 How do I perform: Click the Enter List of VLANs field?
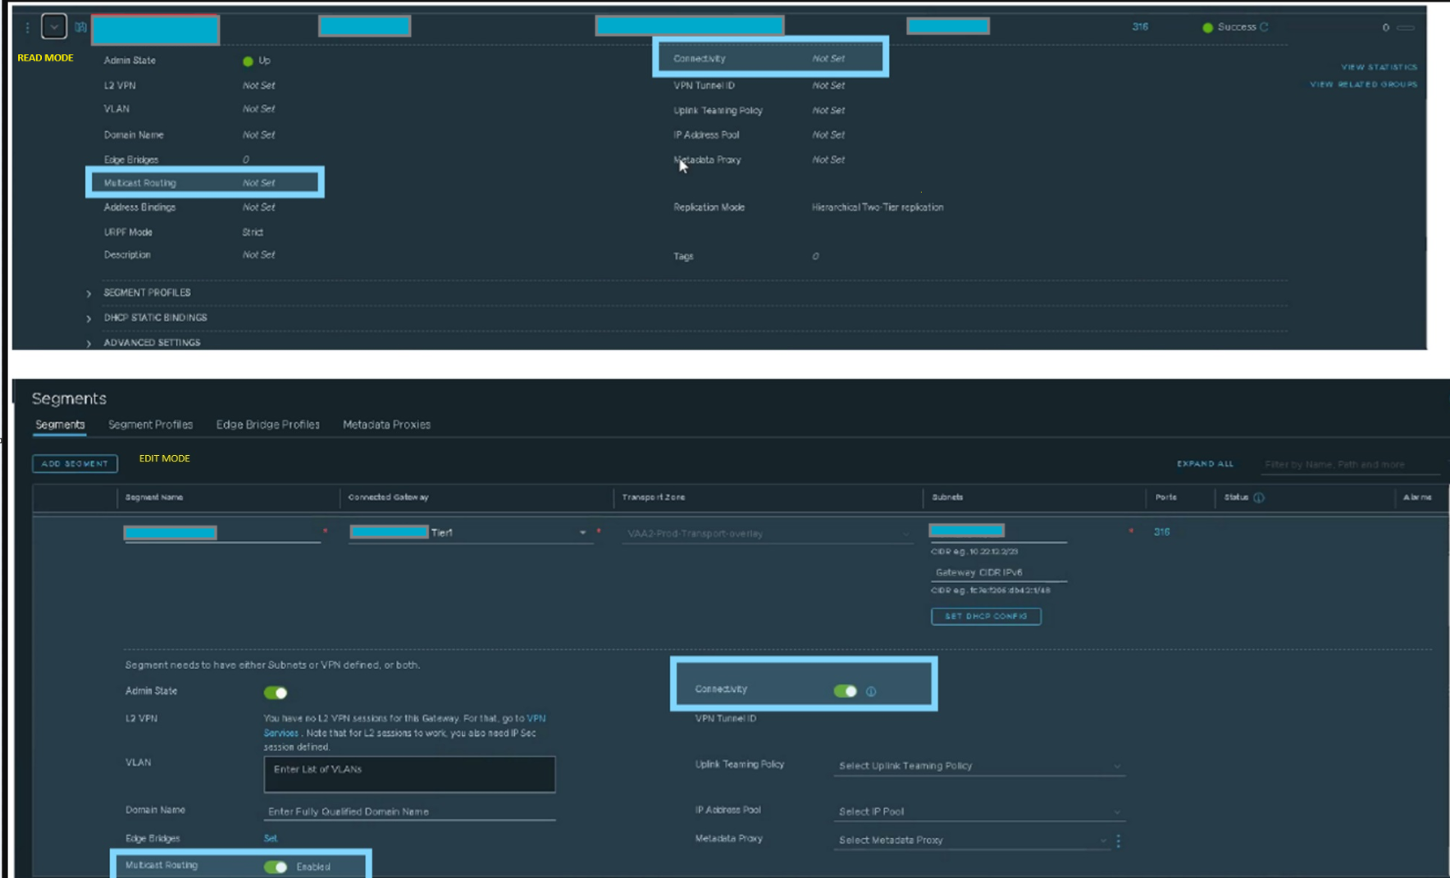click(409, 774)
